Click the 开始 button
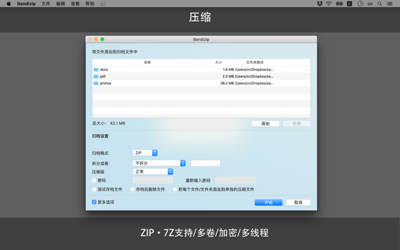 pos(268,203)
